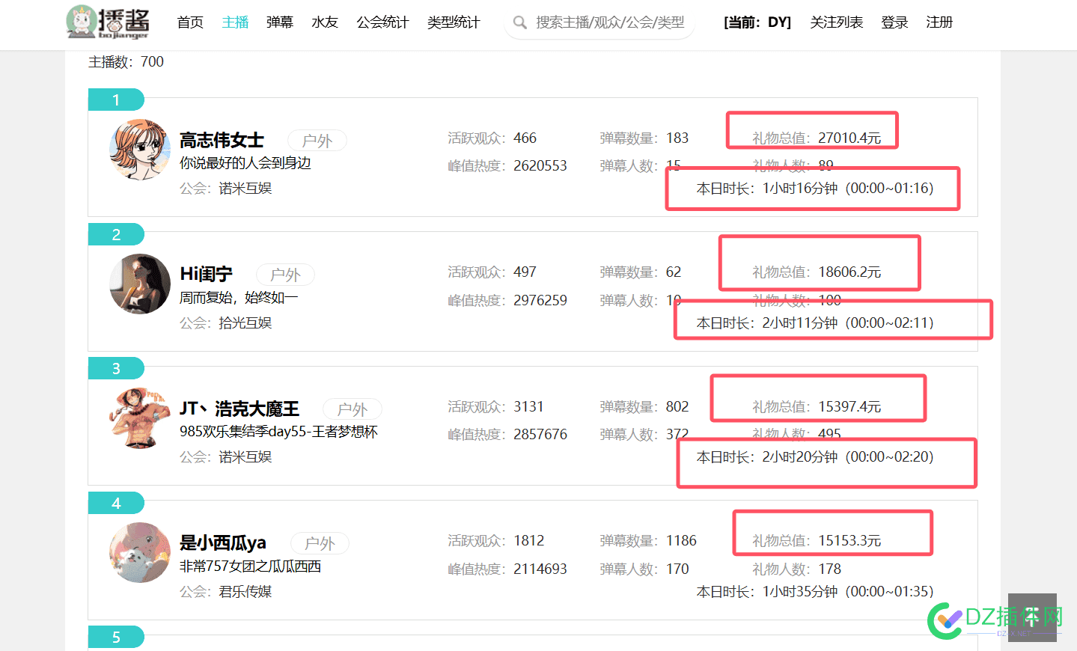
Task: Click 活跃观众: 466 for 高志伟女士
Action: tap(492, 138)
